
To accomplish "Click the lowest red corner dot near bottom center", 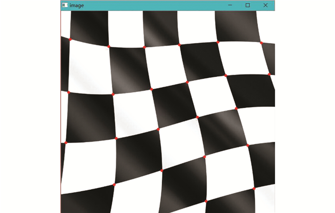I will (206, 201).
